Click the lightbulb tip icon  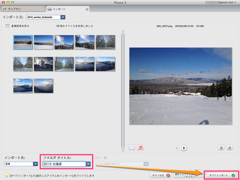(x=6, y=175)
